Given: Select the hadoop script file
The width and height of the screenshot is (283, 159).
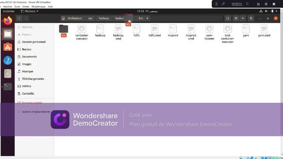Looking at the screenshot, I should (100, 31).
